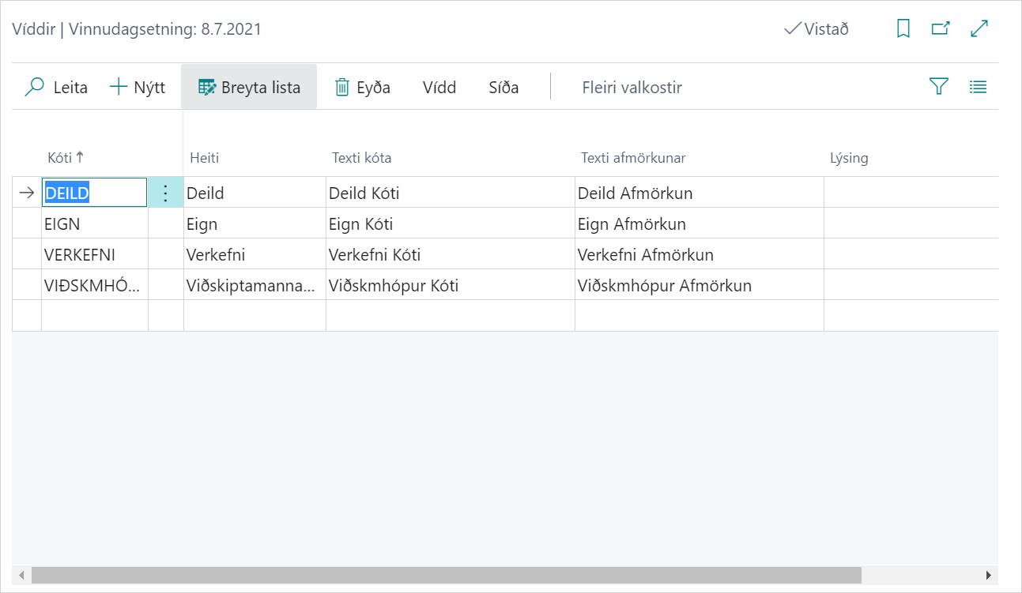Open the three-dot row menu for DEILD

coord(165,193)
